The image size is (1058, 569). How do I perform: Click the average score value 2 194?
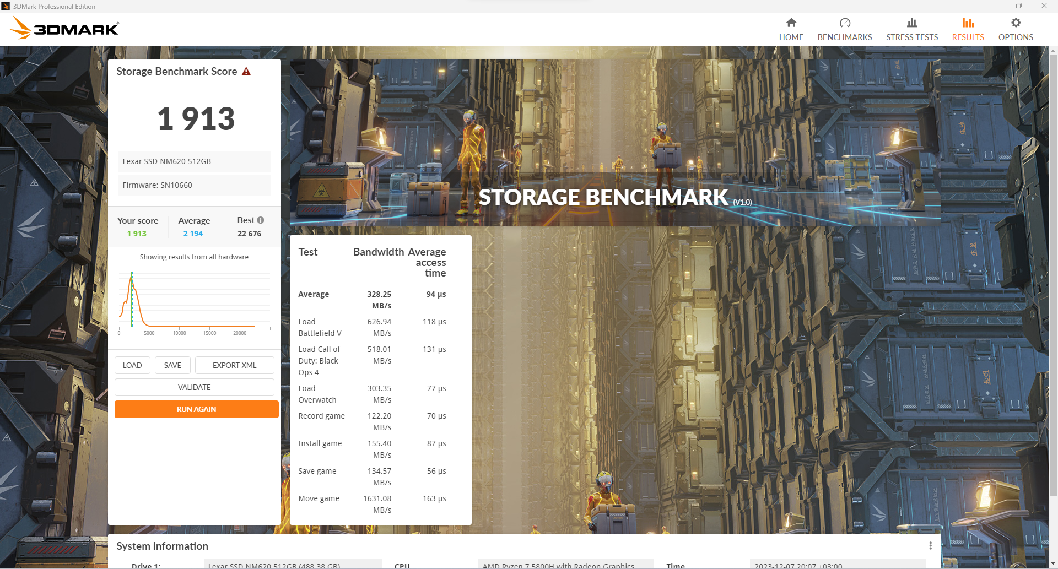[x=193, y=234]
